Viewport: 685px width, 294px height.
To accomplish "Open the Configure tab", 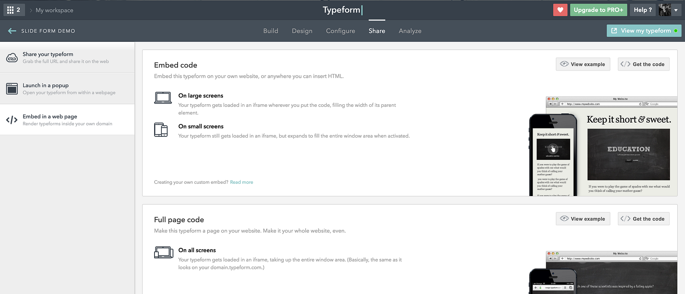I will click(340, 31).
